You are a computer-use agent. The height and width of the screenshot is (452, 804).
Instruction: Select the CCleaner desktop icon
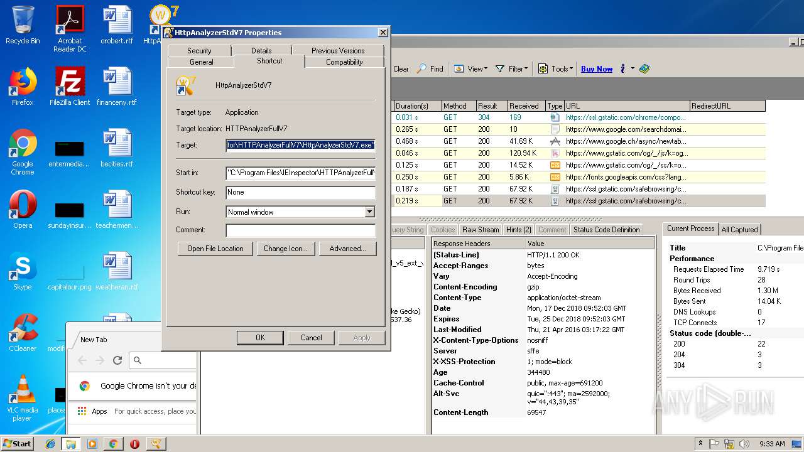(23, 333)
